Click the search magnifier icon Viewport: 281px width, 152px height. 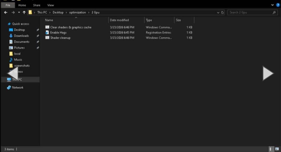pos(274,13)
